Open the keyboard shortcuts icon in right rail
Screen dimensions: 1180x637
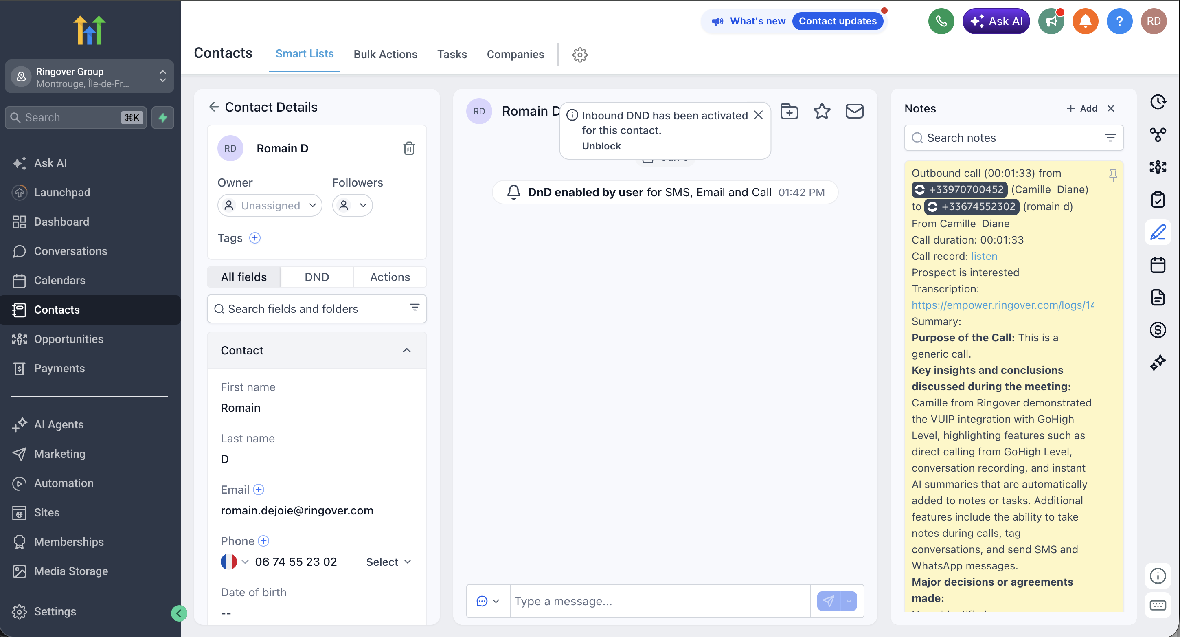(1158, 605)
